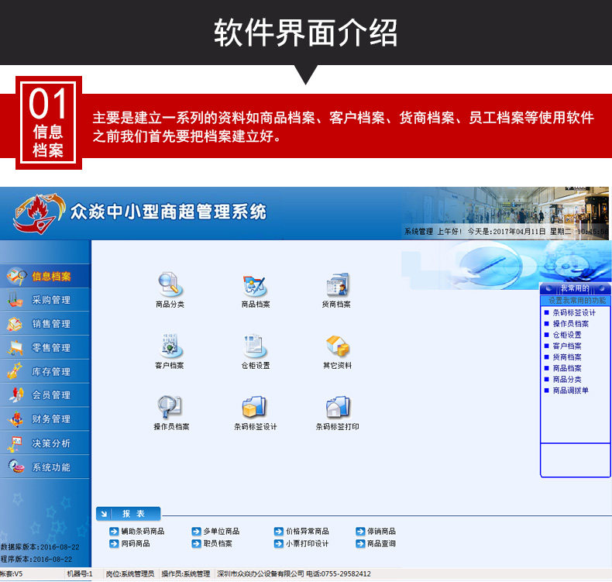
Task: Click arrow icon beside 多单位商品
Action: pos(196,532)
